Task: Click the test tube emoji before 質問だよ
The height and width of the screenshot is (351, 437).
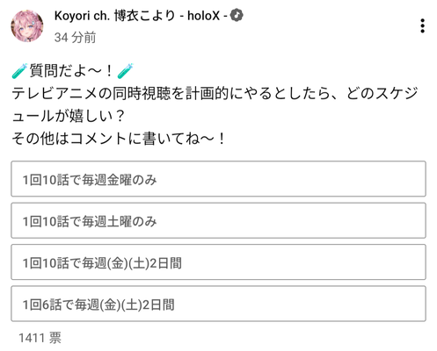Action: pyautogui.click(x=19, y=71)
